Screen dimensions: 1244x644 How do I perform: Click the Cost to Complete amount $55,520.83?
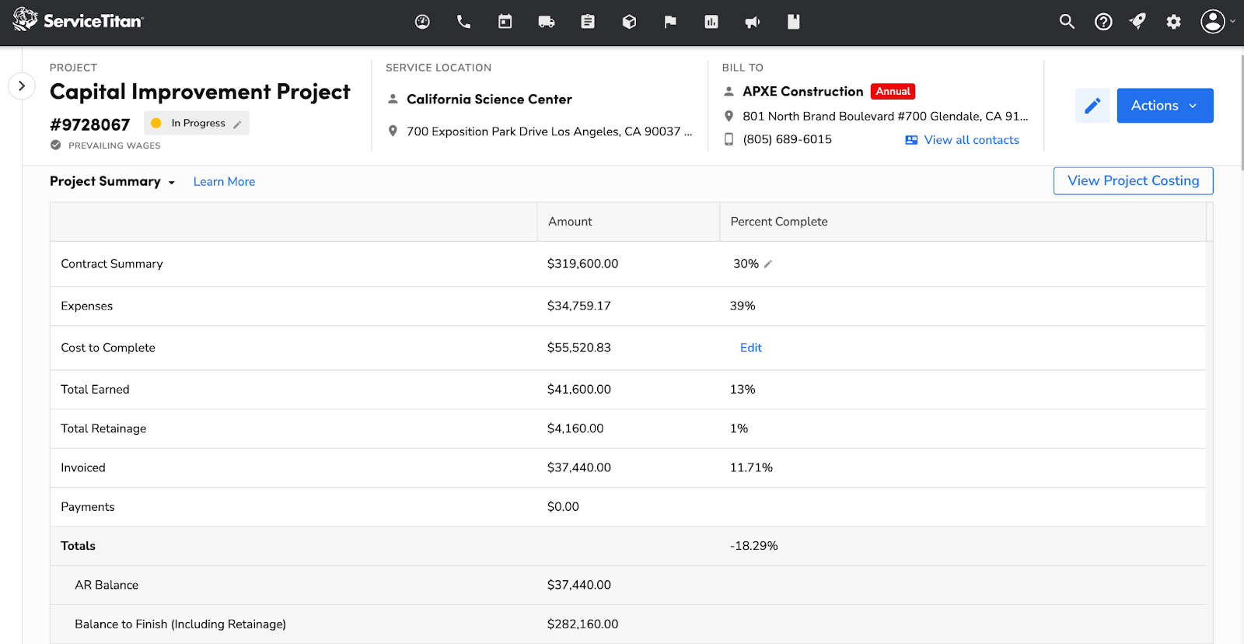pyautogui.click(x=578, y=348)
